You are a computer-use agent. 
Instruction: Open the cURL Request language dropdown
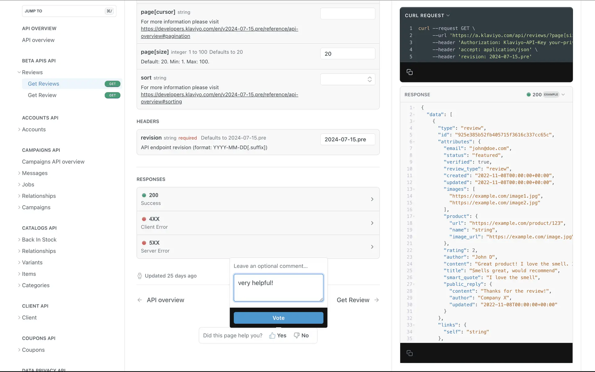point(427,15)
